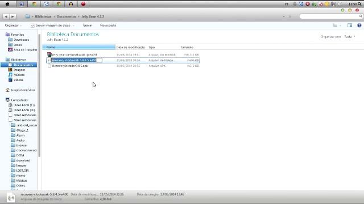
Task: Open Disco Local (D:) in sidebar
Action: tap(24, 110)
